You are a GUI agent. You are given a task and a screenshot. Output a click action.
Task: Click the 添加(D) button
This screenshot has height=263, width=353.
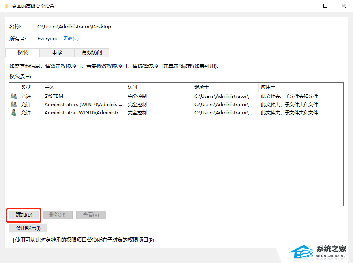[x=24, y=215]
